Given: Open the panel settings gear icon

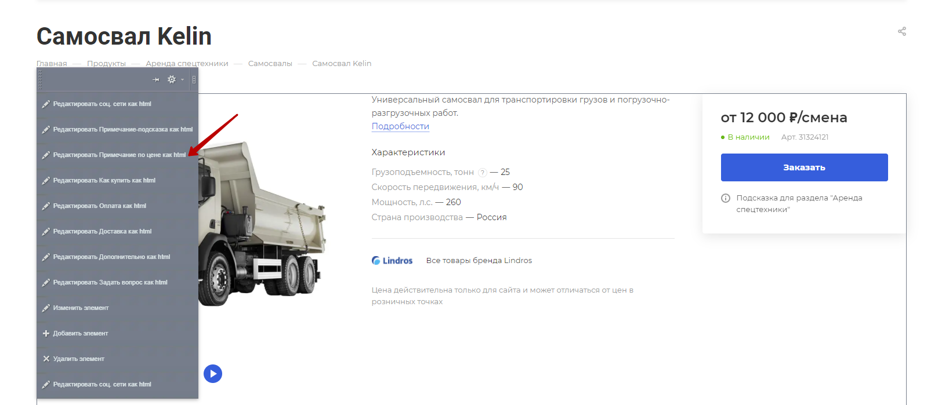Looking at the screenshot, I should pos(172,79).
